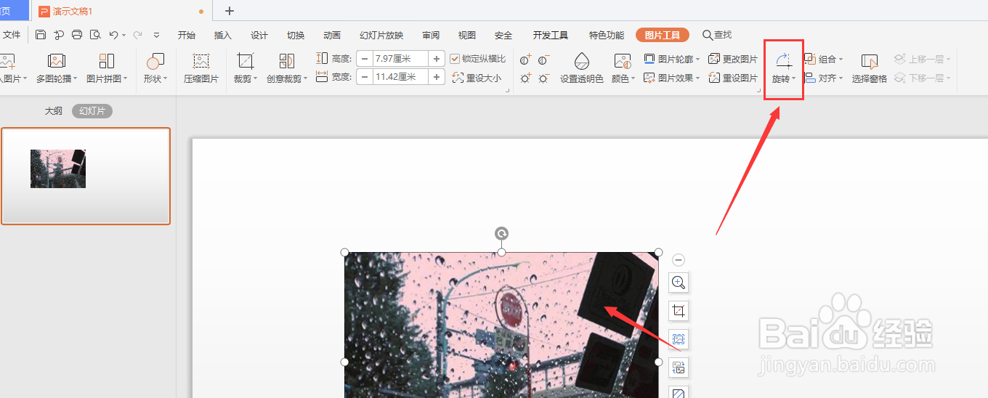Click 更改图片 change picture button
Image resolution: width=988 pixels, height=398 pixels.
(x=733, y=60)
